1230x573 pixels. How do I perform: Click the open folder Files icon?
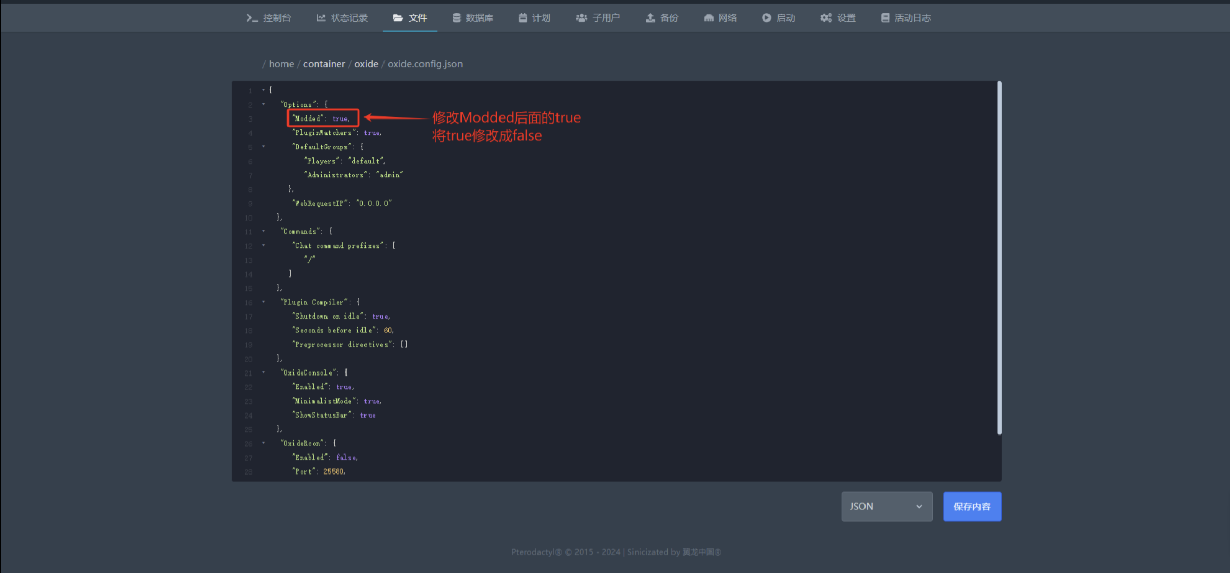pos(398,18)
